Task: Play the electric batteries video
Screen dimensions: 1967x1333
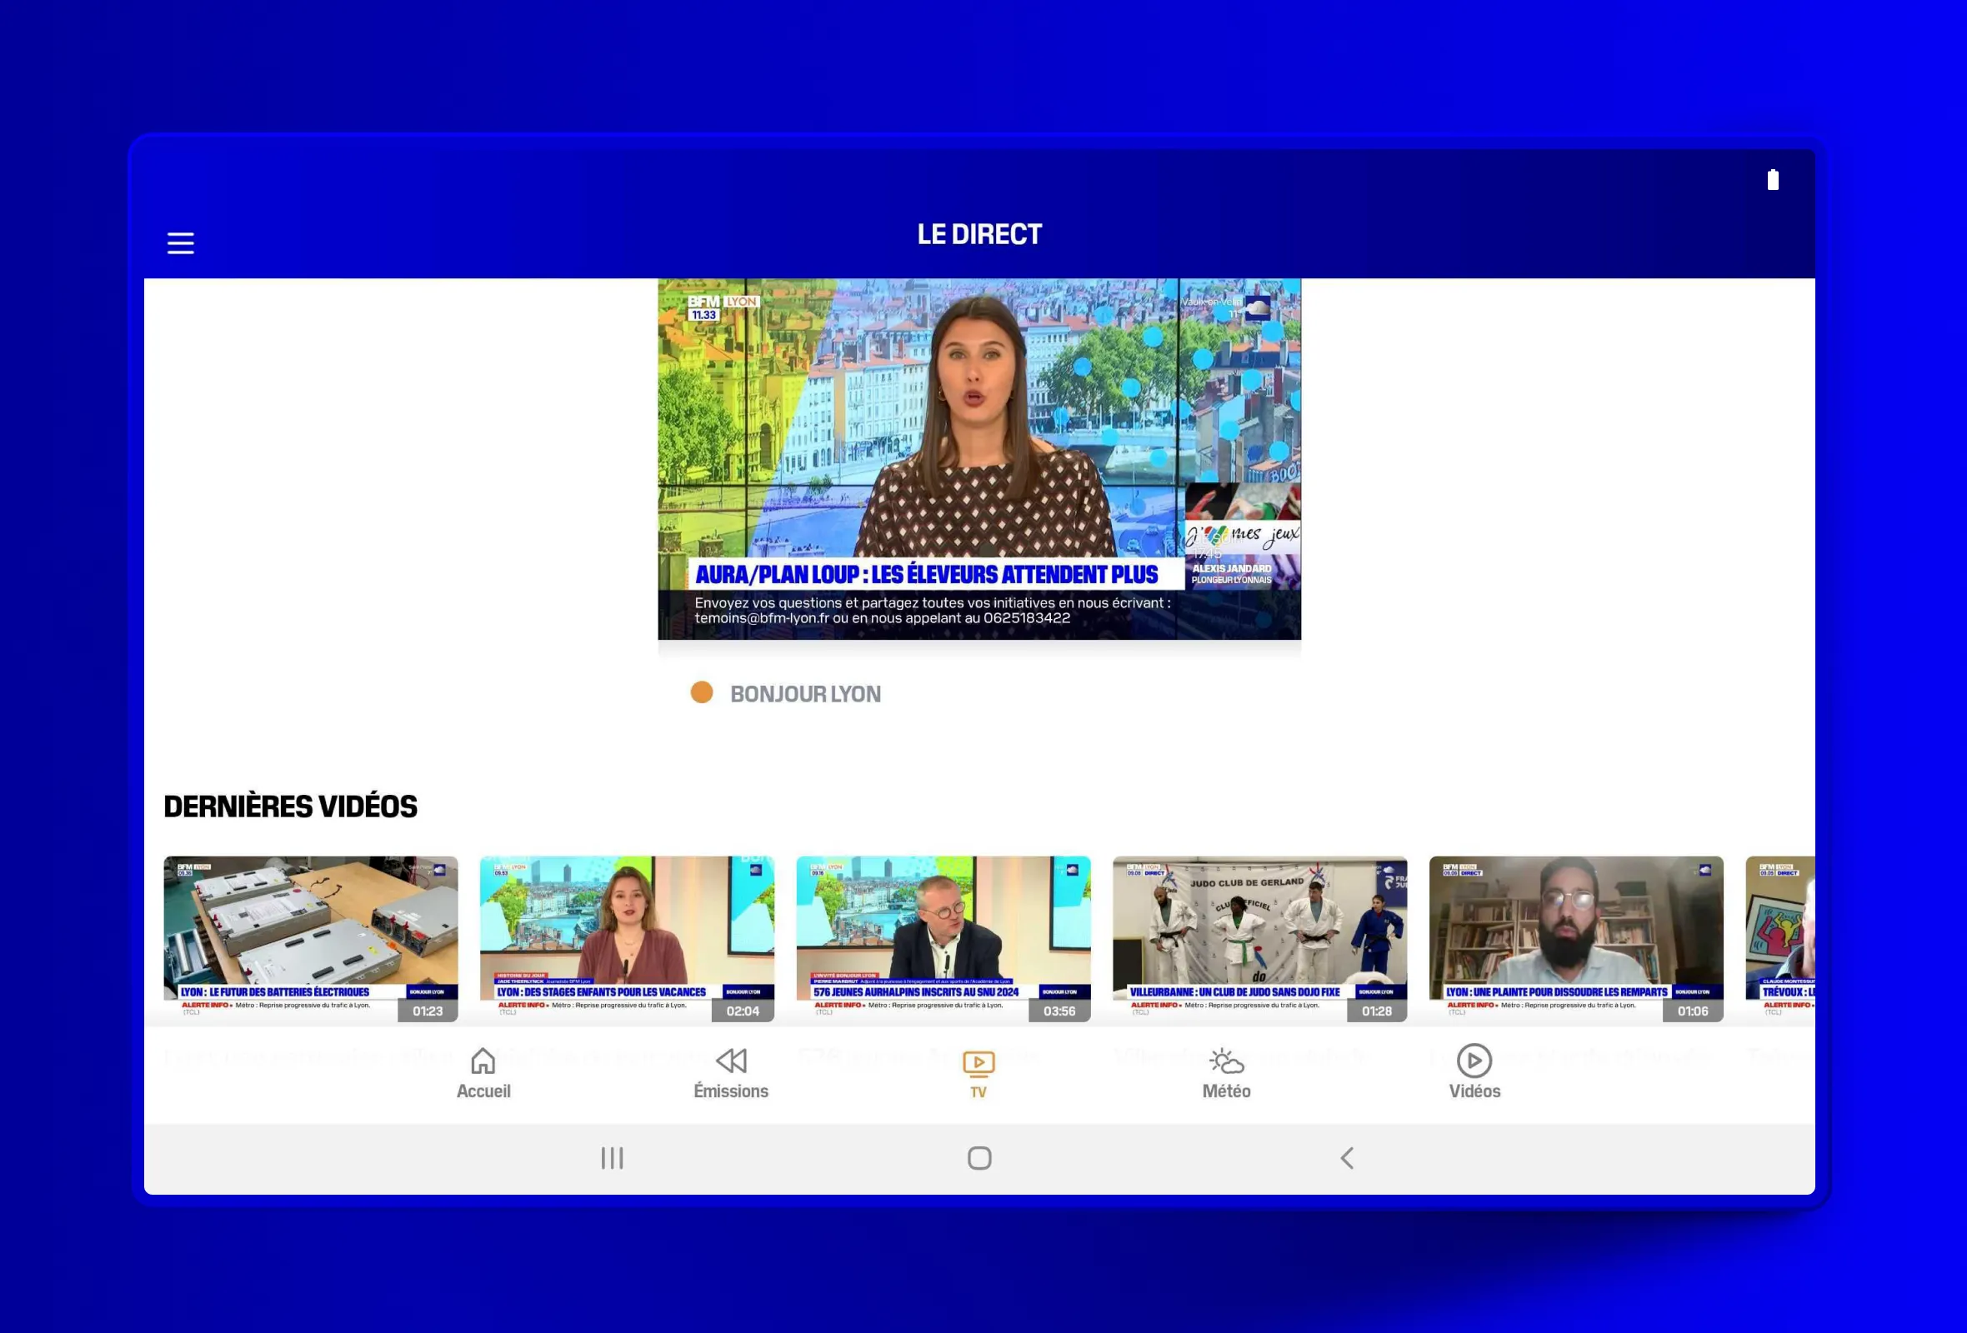Action: click(x=311, y=937)
